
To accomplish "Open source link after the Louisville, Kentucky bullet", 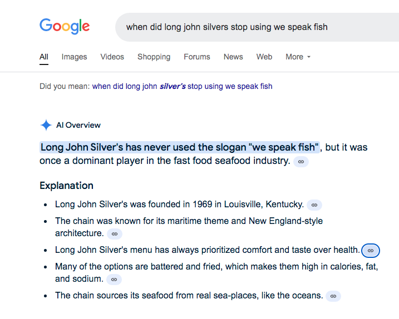I will point(314,205).
